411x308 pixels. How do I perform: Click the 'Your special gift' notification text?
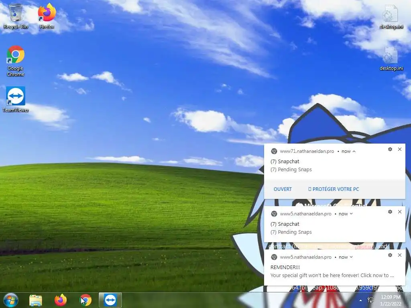(x=332, y=275)
